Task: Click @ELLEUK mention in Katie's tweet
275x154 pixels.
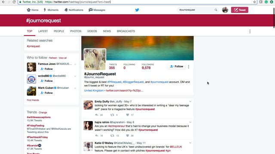Action: [x=176, y=147]
